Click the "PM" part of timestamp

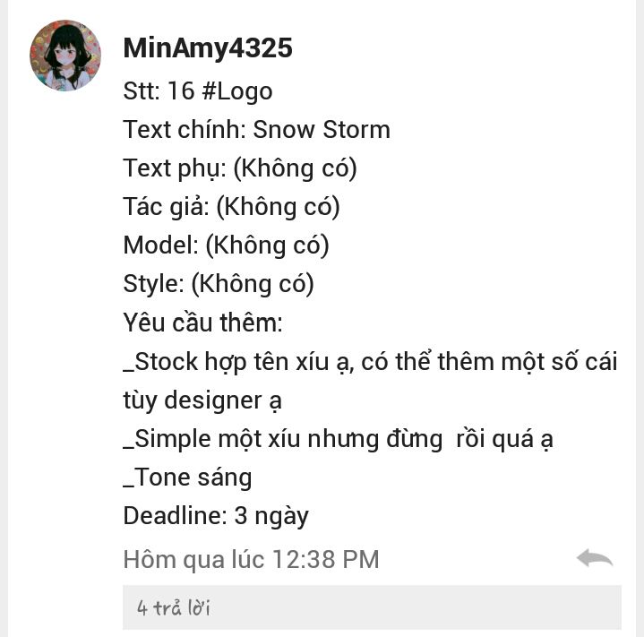click(x=360, y=559)
